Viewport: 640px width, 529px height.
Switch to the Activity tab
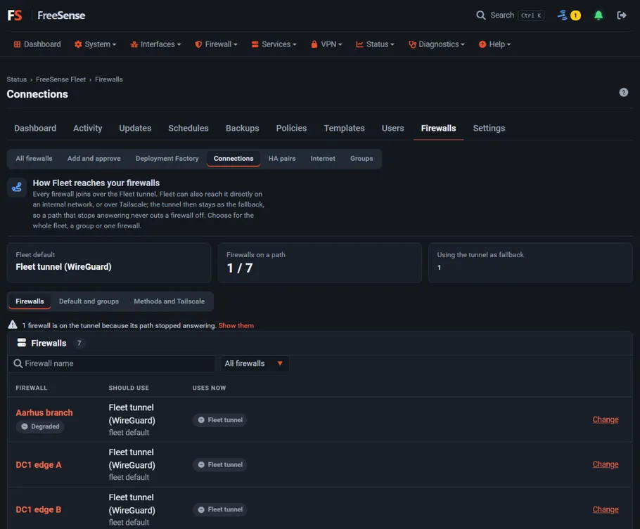pos(88,128)
